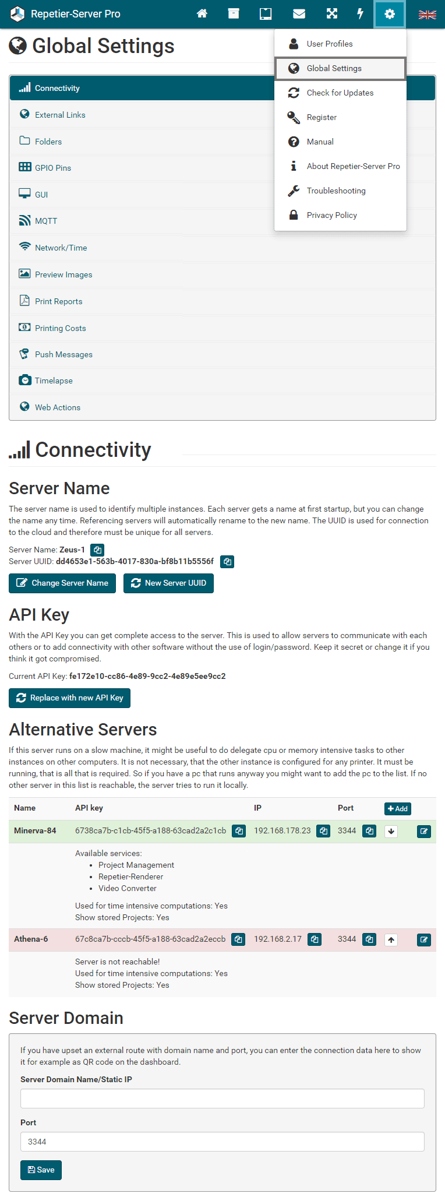This screenshot has height=1197, width=445.
Task: Move Athena-6 up in the list
Action: [391, 939]
